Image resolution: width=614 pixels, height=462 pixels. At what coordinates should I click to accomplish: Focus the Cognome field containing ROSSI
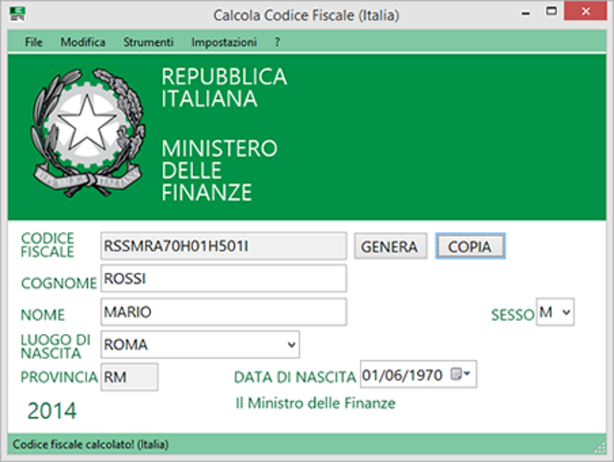tap(223, 279)
